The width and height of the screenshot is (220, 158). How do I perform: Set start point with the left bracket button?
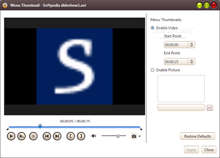pyautogui.click(x=71, y=136)
